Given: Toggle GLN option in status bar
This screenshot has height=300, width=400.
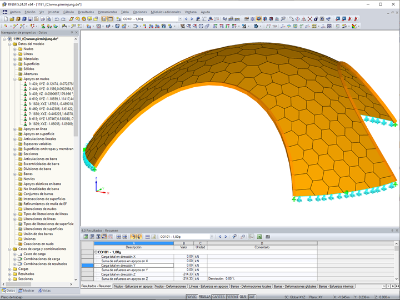Looking at the screenshot, I should point(243,297).
